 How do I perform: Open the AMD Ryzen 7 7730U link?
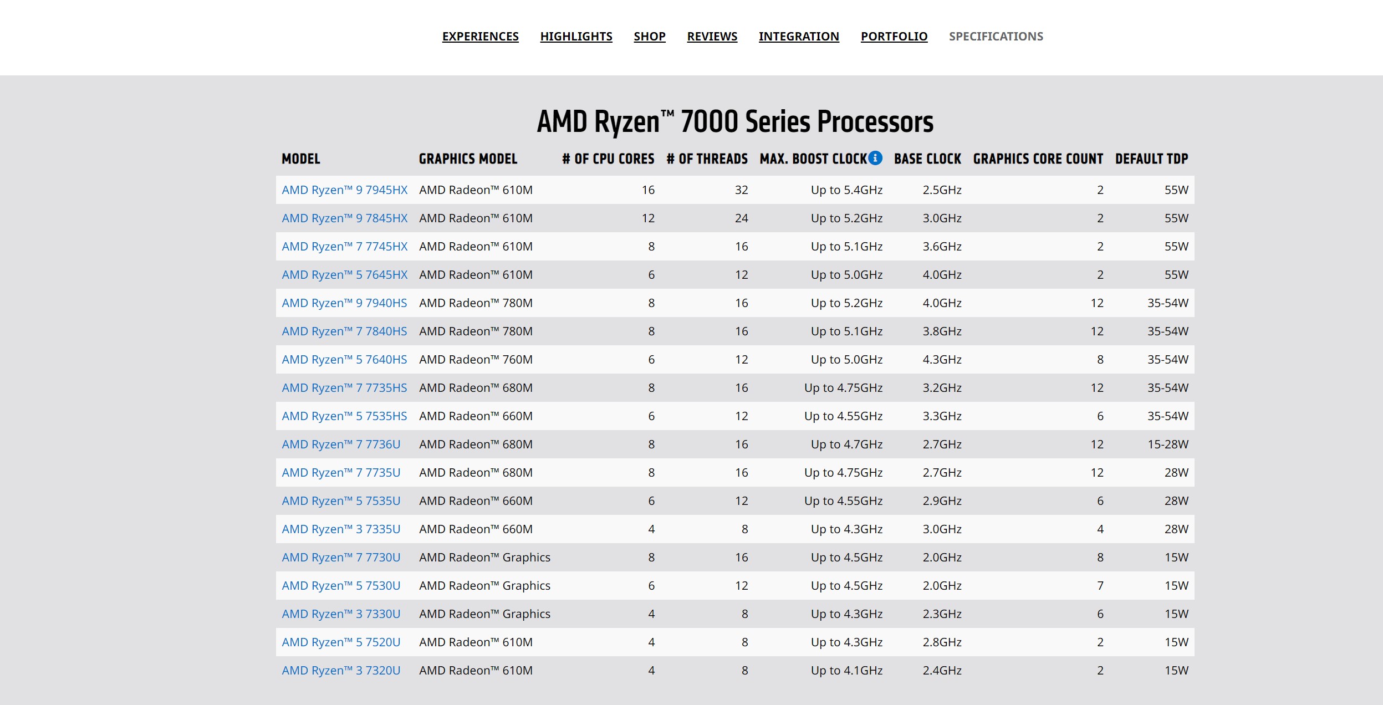click(341, 558)
